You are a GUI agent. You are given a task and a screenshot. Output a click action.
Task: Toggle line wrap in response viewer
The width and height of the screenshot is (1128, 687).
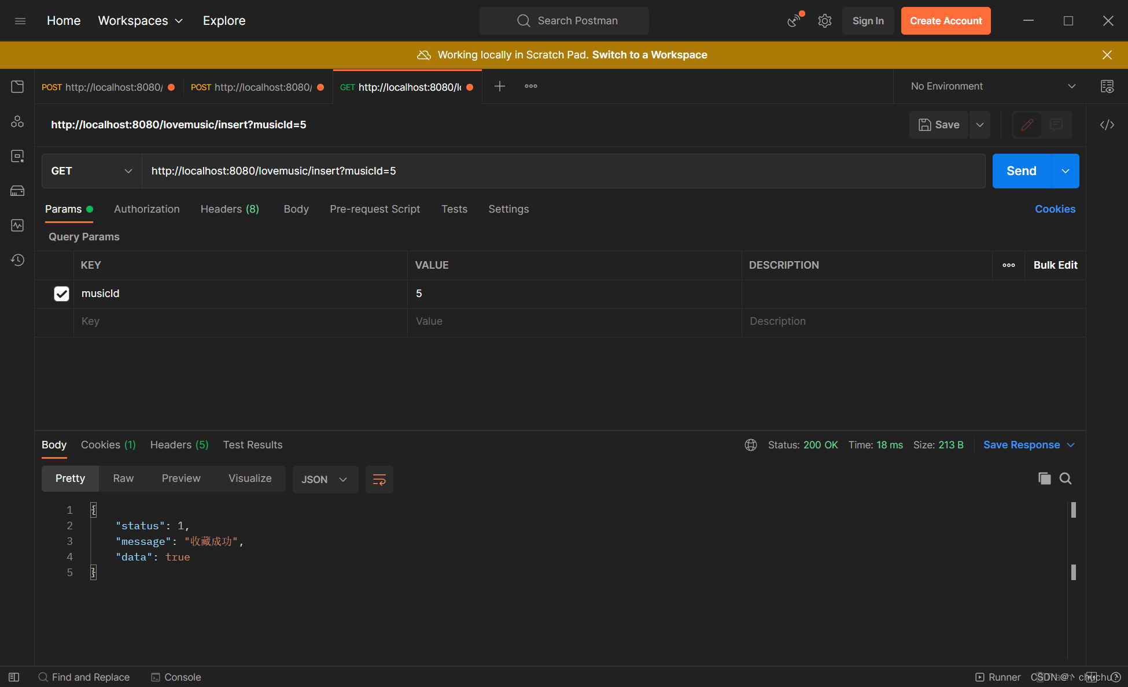click(x=379, y=480)
